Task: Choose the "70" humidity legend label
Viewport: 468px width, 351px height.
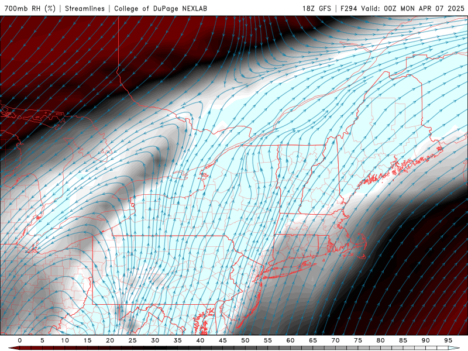Action: [335, 340]
